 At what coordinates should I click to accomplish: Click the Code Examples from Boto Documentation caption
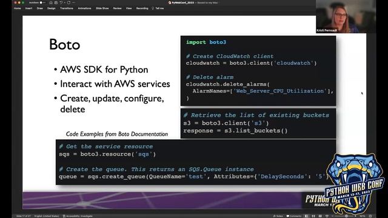pos(117,134)
